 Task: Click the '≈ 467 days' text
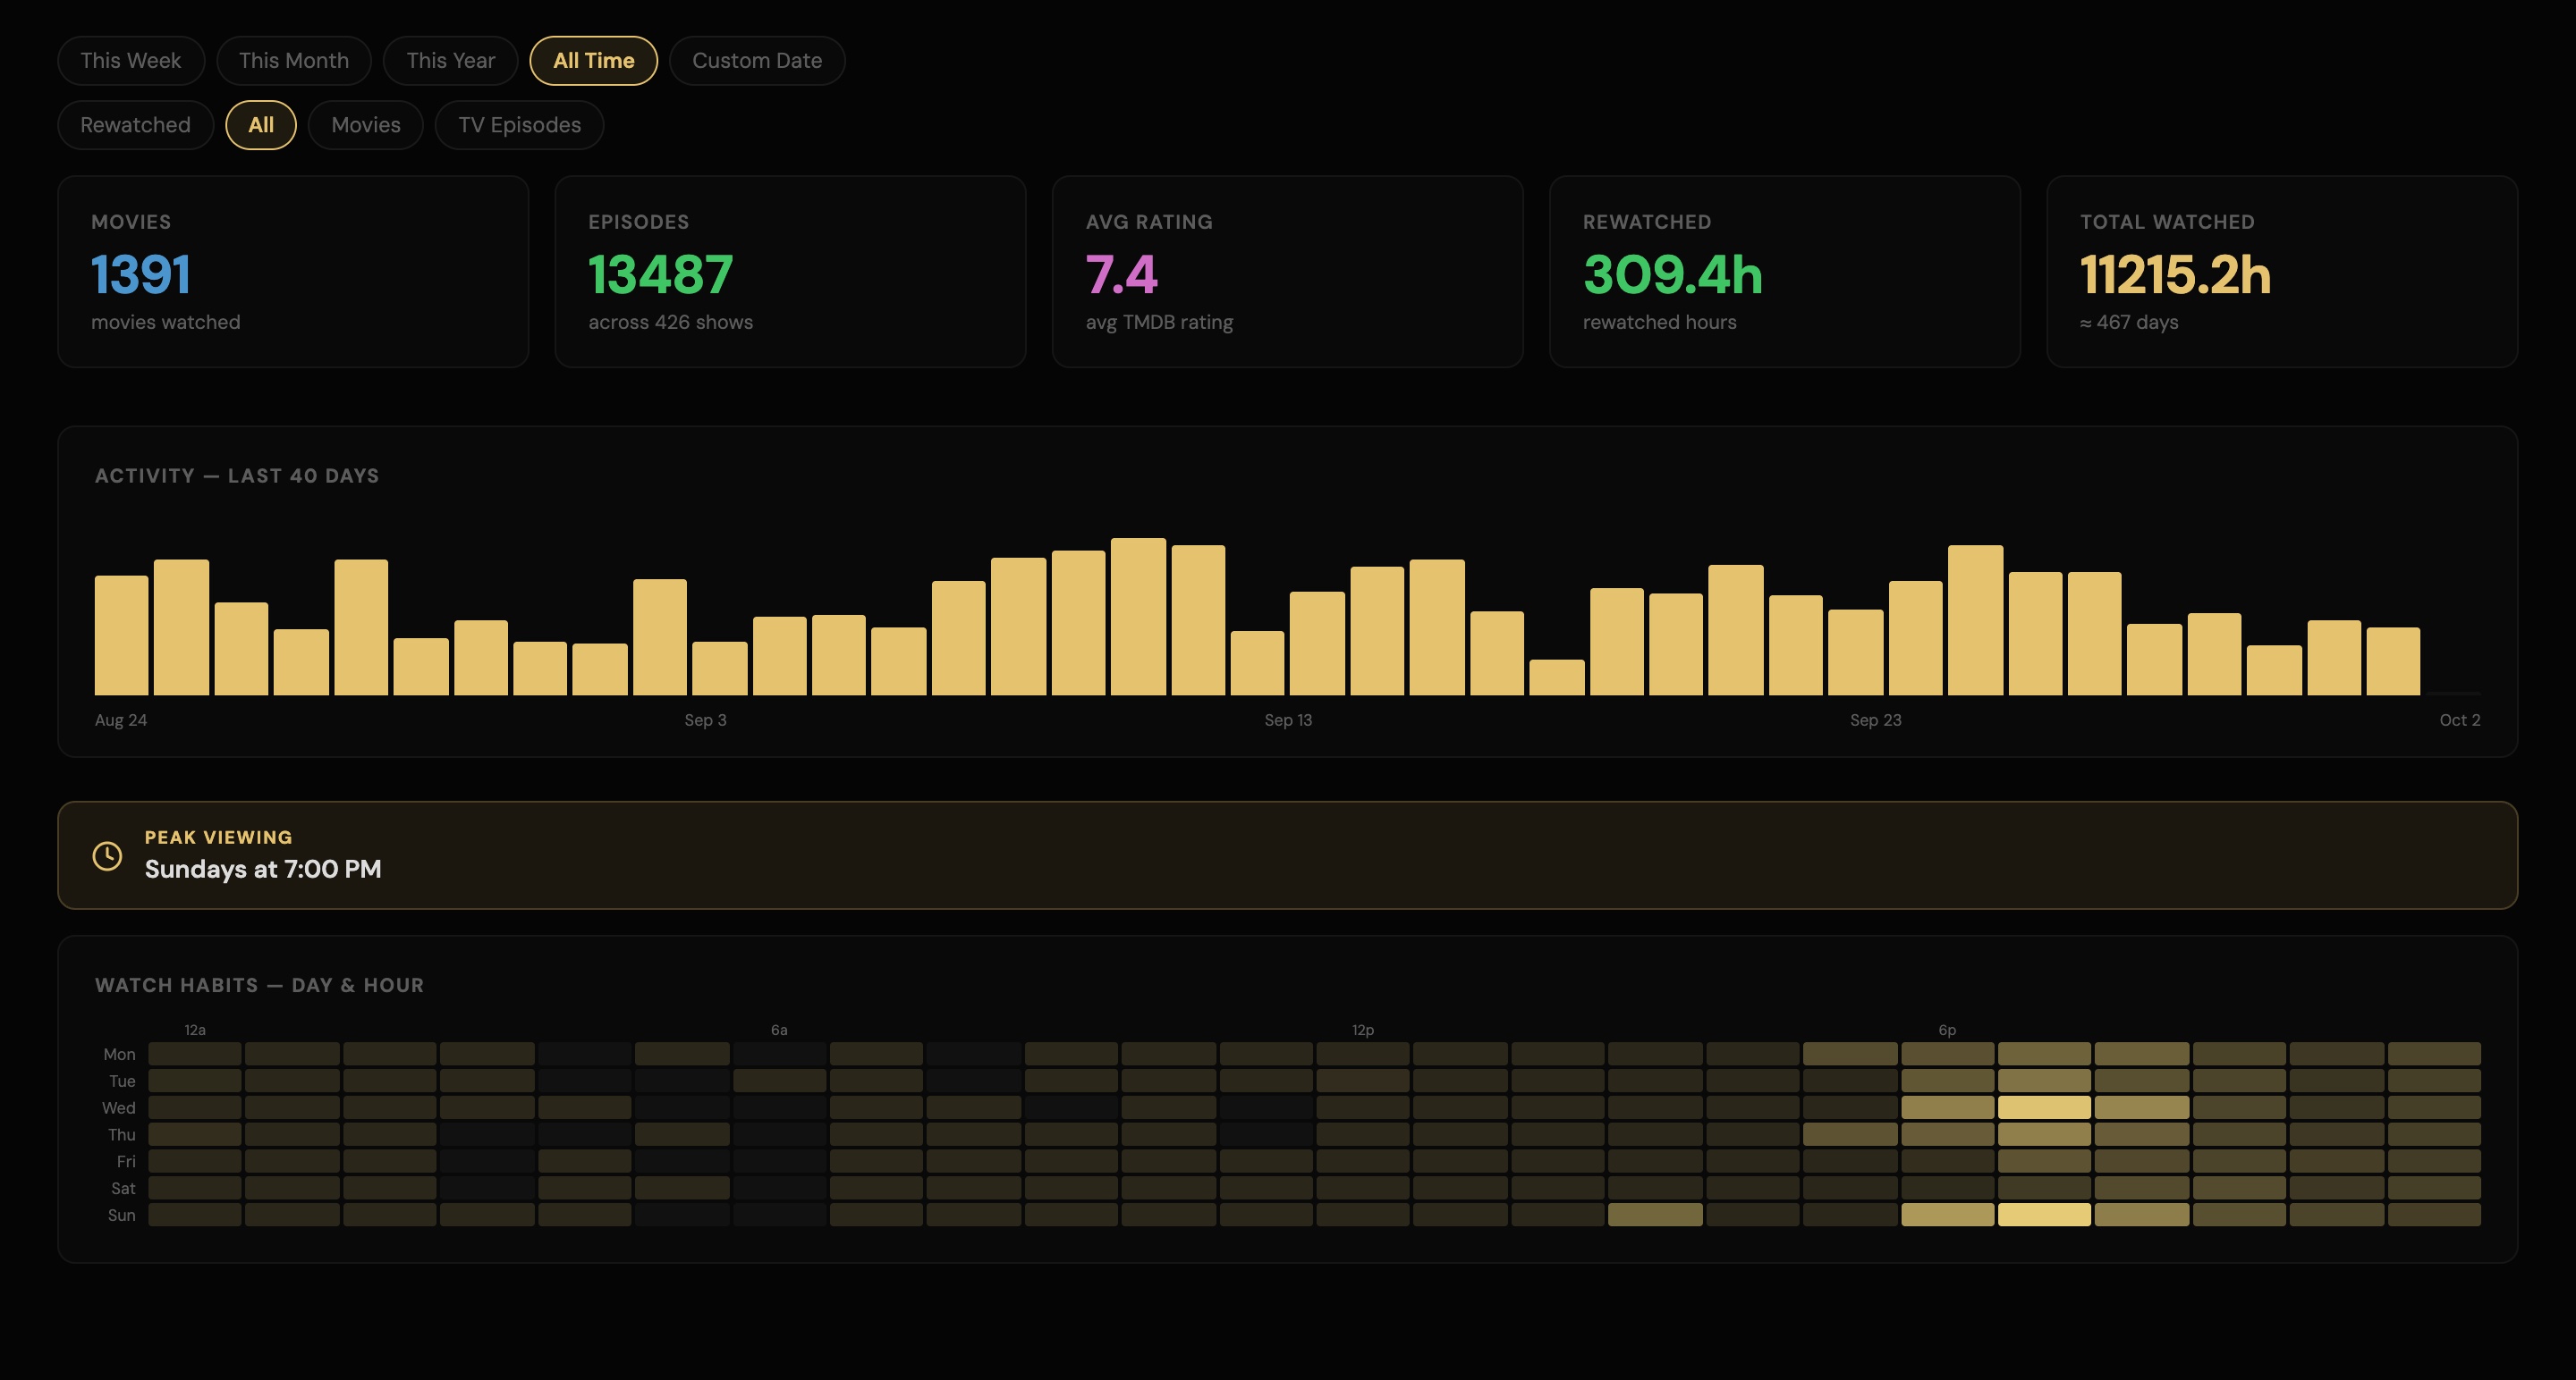click(x=2129, y=323)
